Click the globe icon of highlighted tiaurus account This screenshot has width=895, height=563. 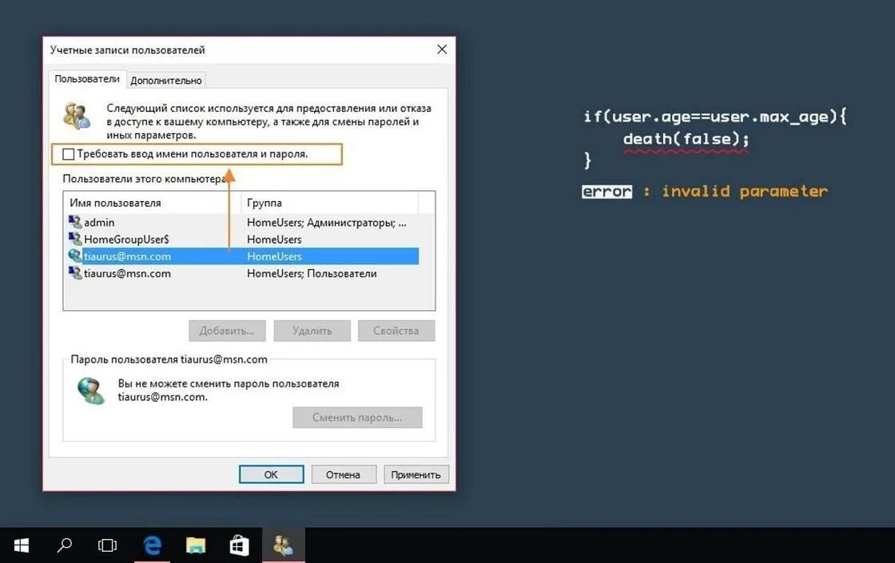tap(75, 256)
